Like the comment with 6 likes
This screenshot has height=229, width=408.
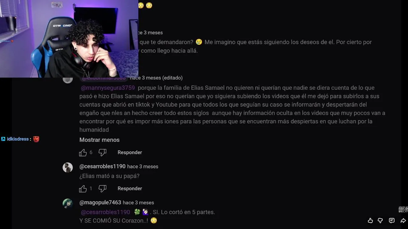click(83, 153)
